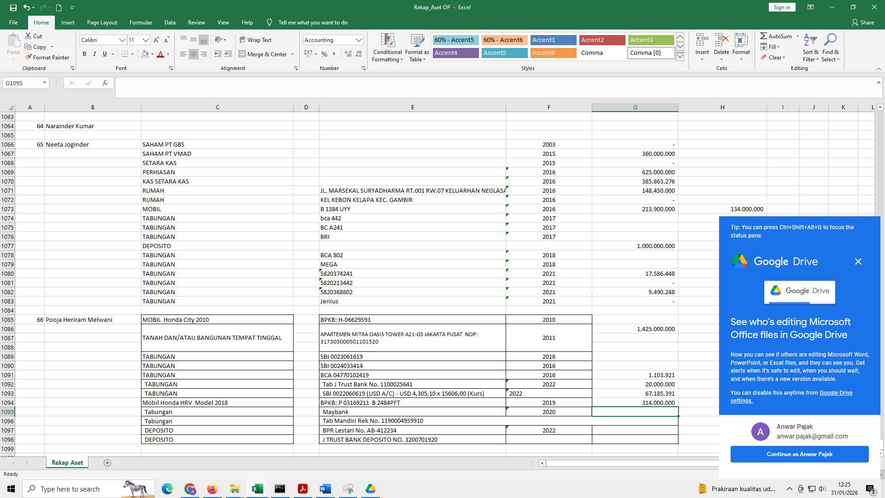Select the Format Painter tool
885x498 pixels.
click(x=47, y=57)
